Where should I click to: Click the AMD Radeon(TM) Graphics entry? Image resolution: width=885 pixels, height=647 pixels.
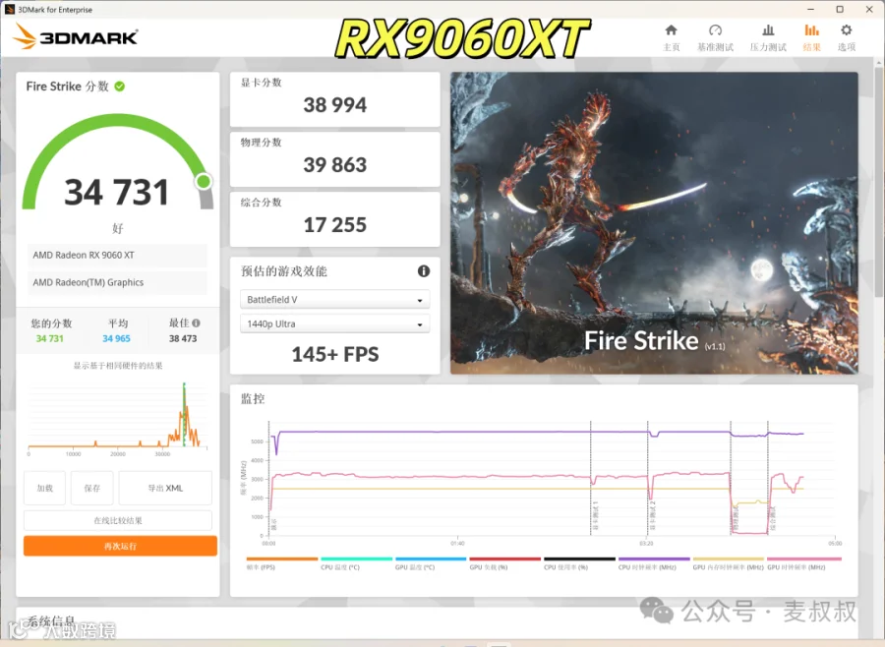pyautogui.click(x=117, y=282)
